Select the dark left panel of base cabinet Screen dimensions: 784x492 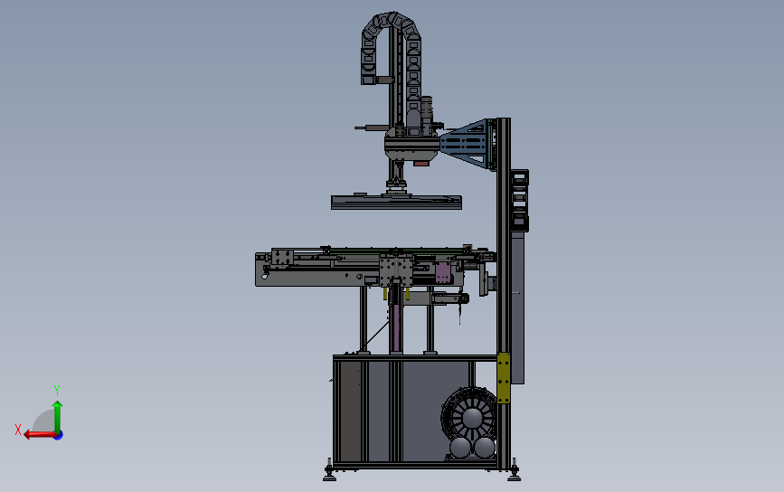coord(350,411)
